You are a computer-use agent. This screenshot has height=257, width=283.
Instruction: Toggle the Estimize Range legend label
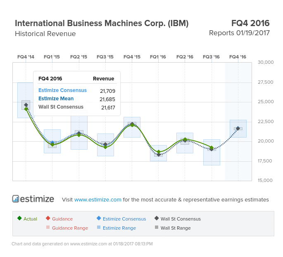(119, 228)
